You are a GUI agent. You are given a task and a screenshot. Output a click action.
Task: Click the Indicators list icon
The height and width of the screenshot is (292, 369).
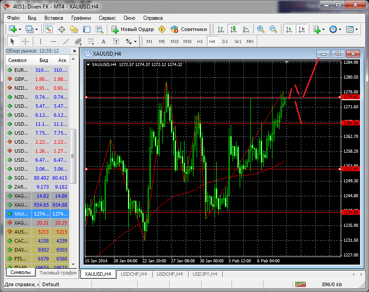click(317, 29)
